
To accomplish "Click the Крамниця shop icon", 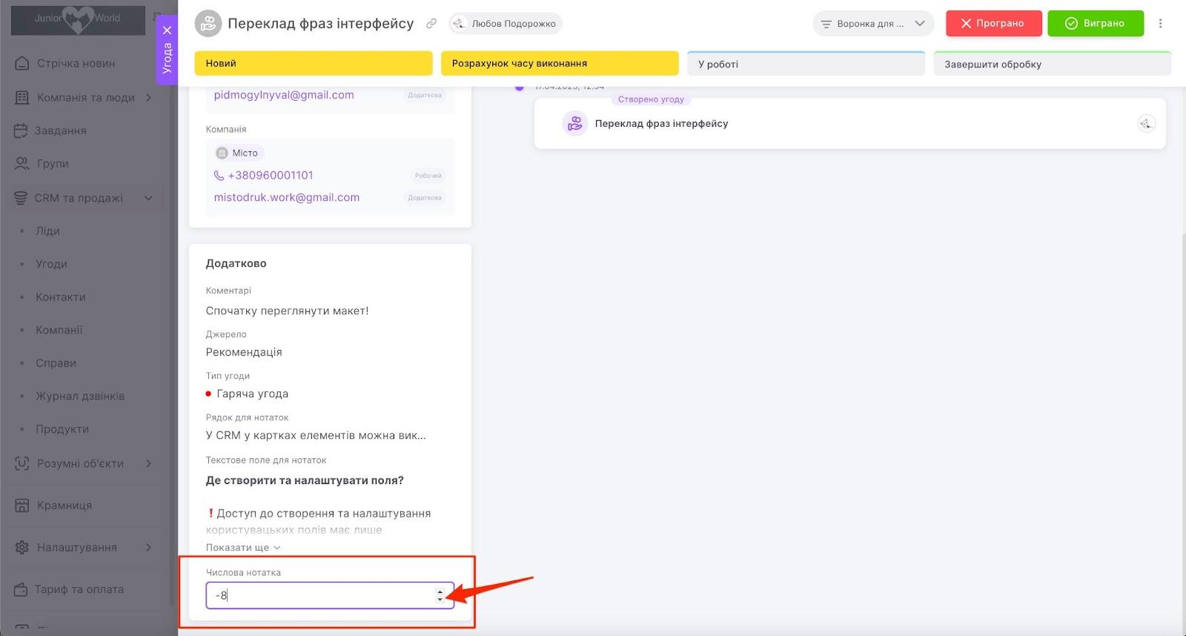I will coord(22,506).
